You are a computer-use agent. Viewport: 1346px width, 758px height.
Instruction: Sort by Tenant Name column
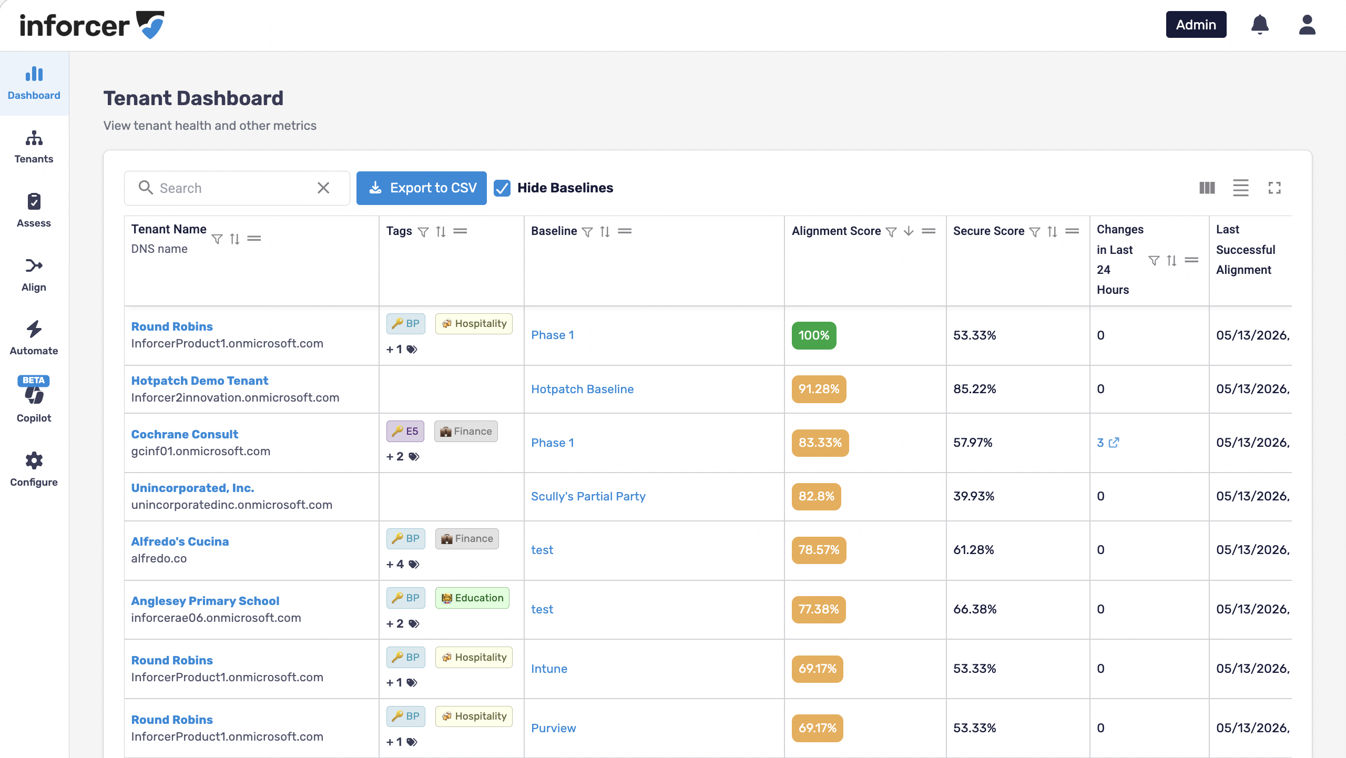(x=234, y=239)
